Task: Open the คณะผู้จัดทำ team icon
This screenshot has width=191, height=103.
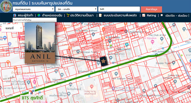Action: pyautogui.click(x=15, y=15)
